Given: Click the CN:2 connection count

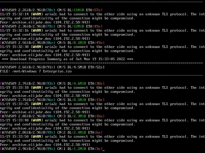Looking at the screenshot, I should pyautogui.click(x=61, y=132).
